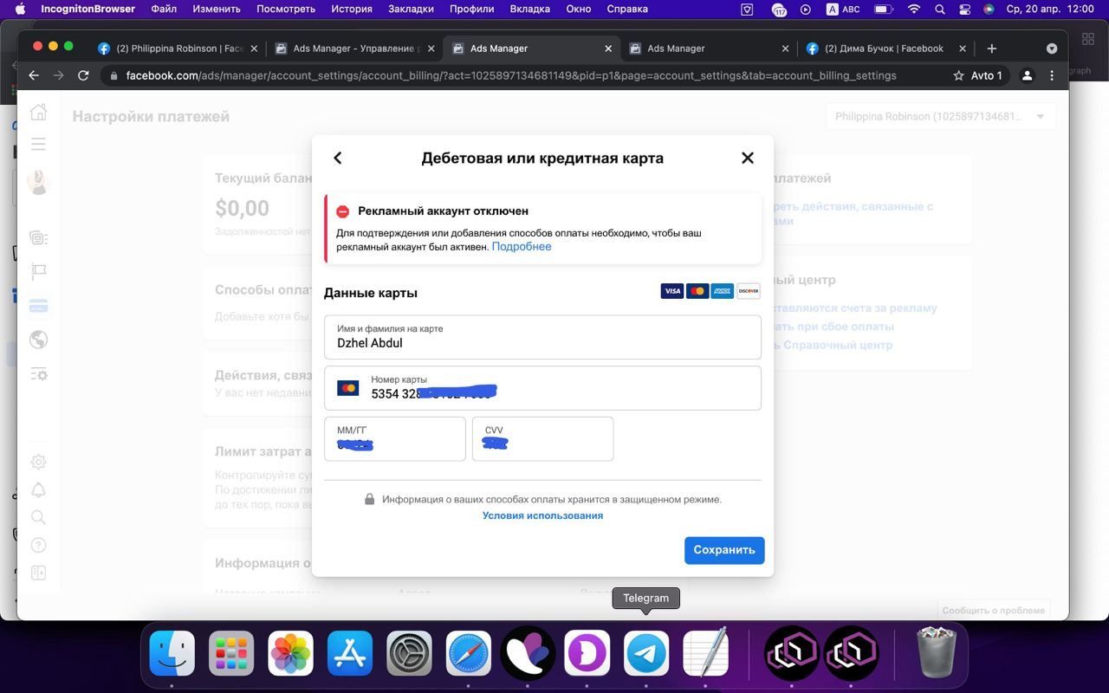Open the browser three-dot menu

[1052, 75]
